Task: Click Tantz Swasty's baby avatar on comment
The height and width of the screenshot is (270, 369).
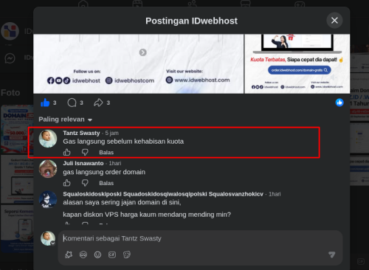Action: [x=48, y=139]
